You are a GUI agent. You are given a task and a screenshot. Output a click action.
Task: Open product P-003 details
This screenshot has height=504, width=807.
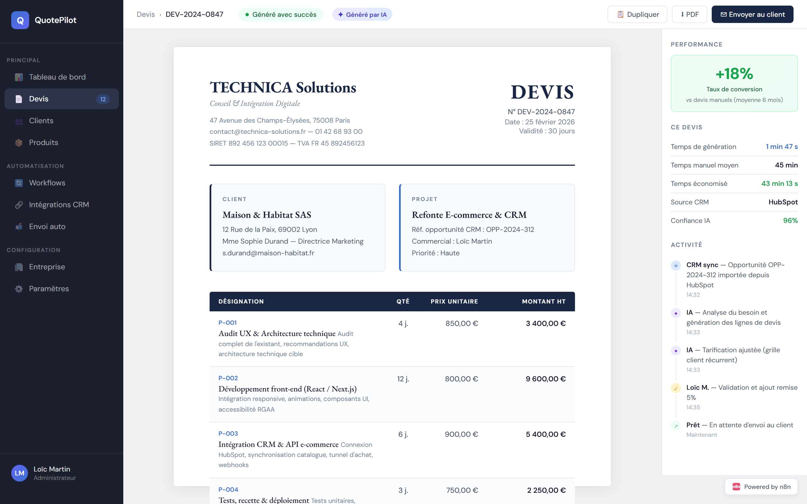point(228,434)
